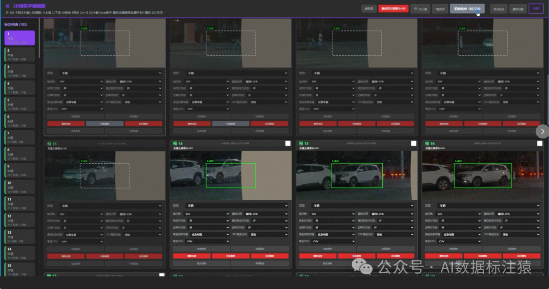Viewport: 549px width, 289px height.
Task: Click the 帧 16 frame title
Action: (x=430, y=143)
